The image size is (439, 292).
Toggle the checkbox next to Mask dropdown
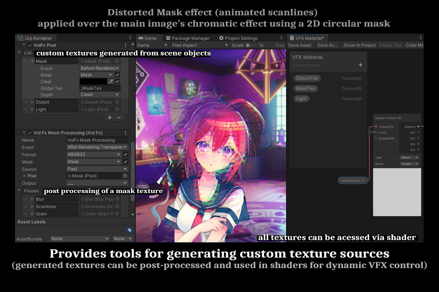click(x=118, y=75)
